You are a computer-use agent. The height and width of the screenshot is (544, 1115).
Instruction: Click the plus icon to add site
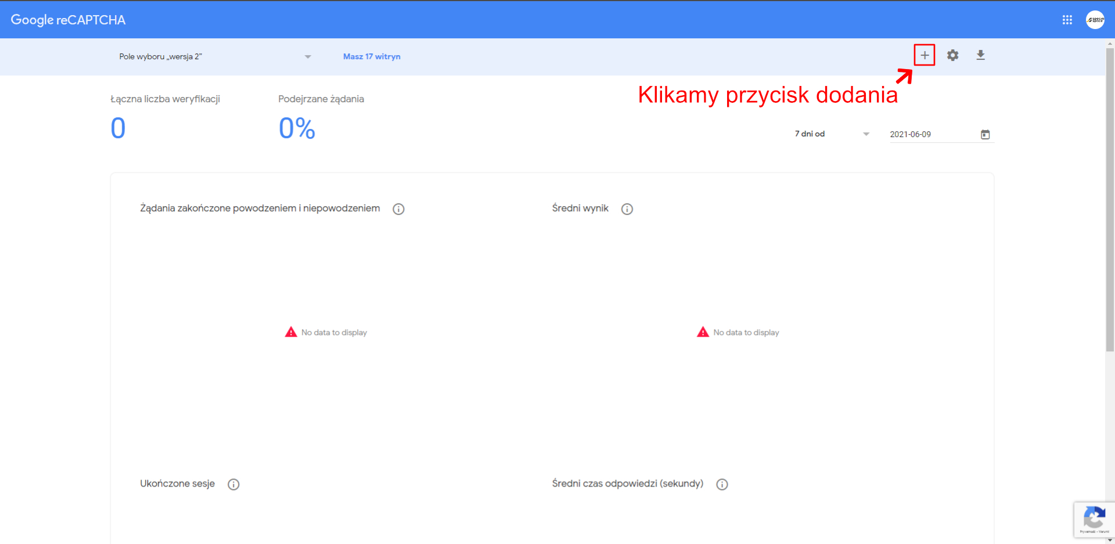pyautogui.click(x=925, y=55)
